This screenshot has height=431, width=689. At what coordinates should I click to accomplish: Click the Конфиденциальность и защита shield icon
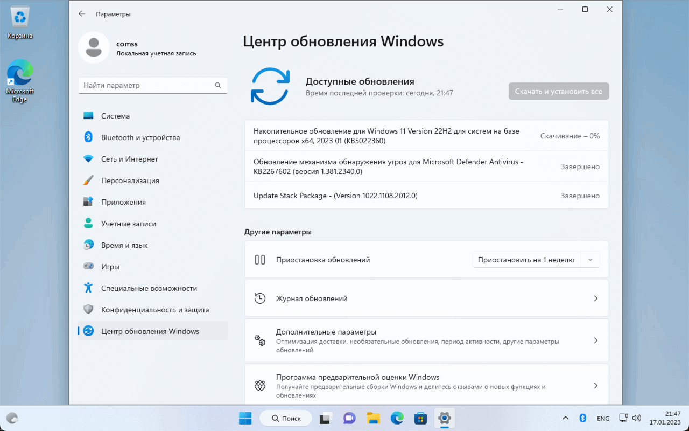(x=89, y=310)
